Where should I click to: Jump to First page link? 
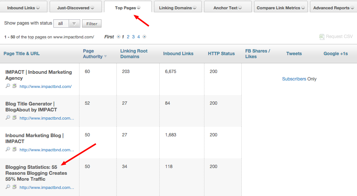pos(109,37)
